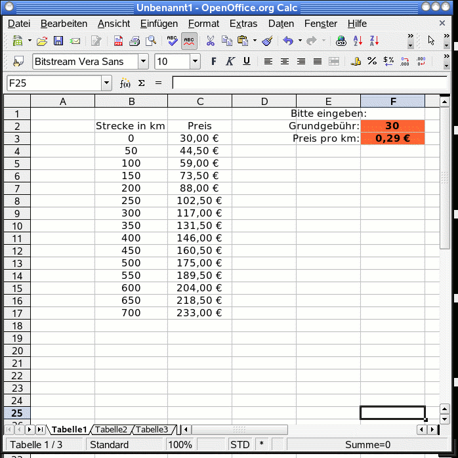Click the Save document icon
458x458 pixels.
click(58, 41)
